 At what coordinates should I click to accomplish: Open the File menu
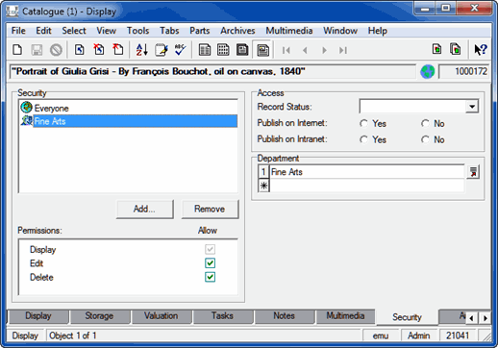[18, 31]
